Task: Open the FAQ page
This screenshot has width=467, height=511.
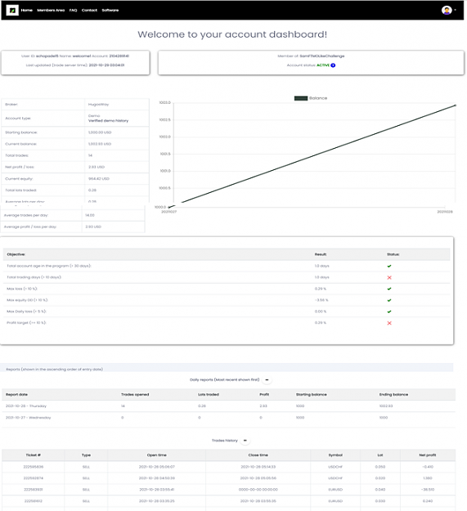Action: [74, 11]
